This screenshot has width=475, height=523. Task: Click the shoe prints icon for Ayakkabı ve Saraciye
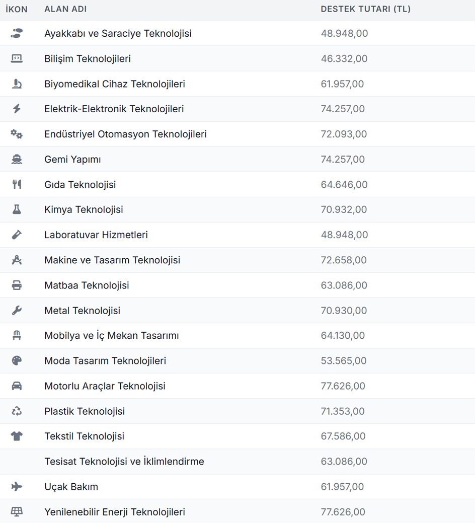17,34
